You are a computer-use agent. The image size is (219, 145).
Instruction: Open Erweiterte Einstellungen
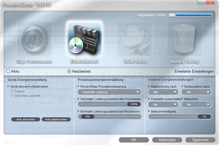(x=194, y=71)
